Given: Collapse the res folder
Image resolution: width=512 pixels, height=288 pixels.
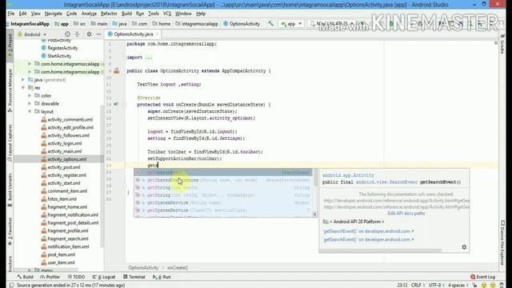Looking at the screenshot, I should point(23,88).
